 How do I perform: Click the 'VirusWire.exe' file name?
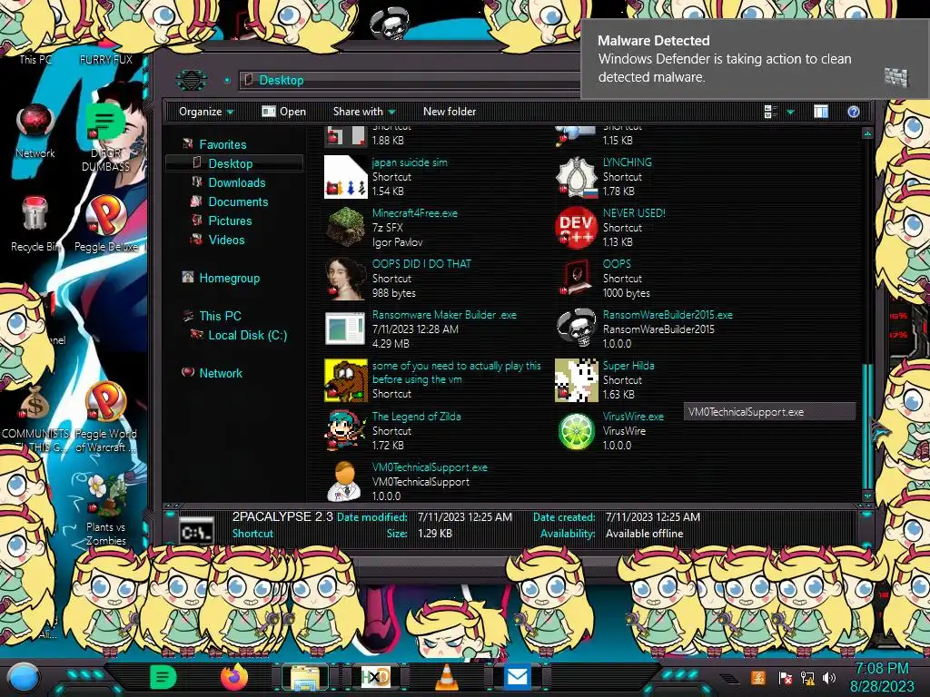click(633, 417)
